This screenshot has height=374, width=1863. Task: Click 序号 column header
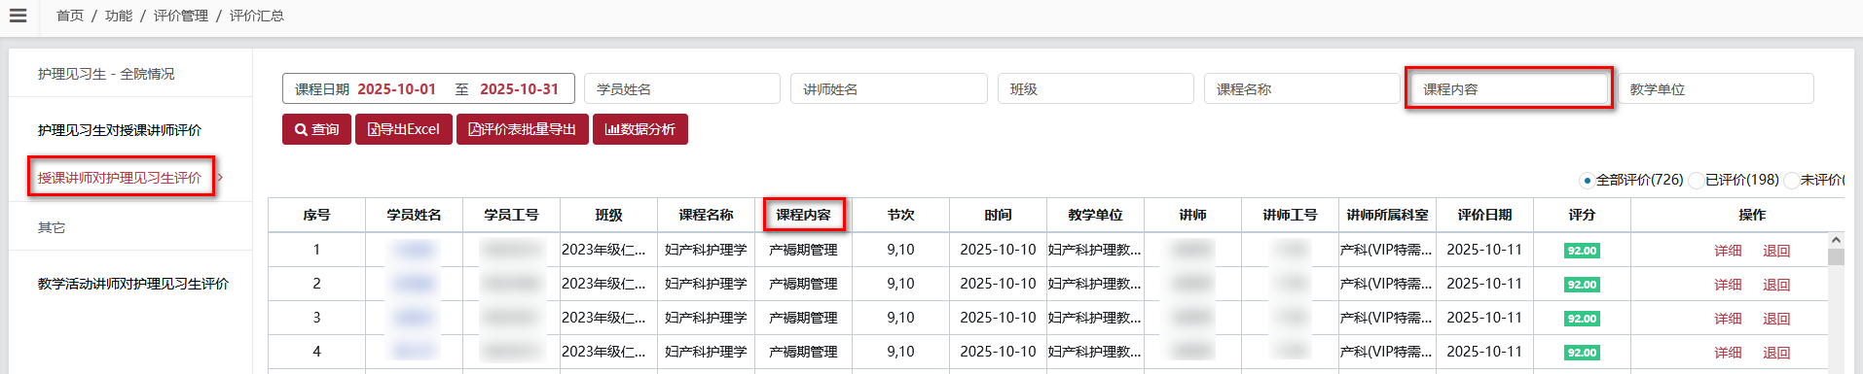click(316, 215)
